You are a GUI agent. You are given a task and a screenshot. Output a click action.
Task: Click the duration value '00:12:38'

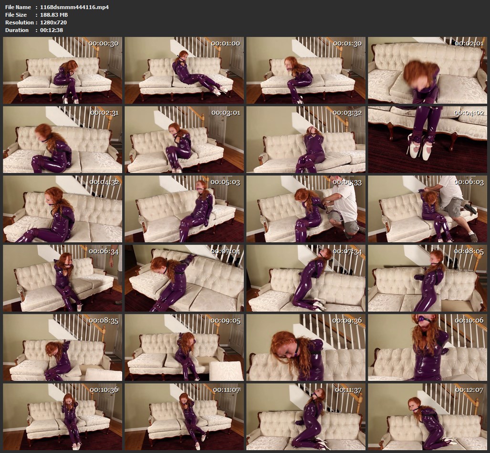(x=52, y=30)
